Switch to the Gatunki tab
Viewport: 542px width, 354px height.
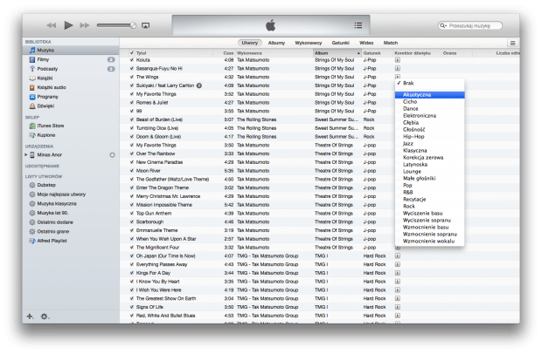pos(340,43)
